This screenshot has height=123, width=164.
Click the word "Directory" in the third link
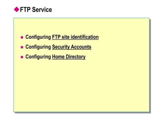[x=76, y=57]
